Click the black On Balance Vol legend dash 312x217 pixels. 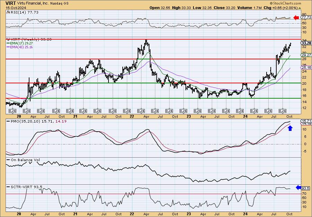tap(8, 160)
